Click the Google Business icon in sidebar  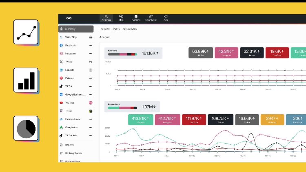click(61, 95)
